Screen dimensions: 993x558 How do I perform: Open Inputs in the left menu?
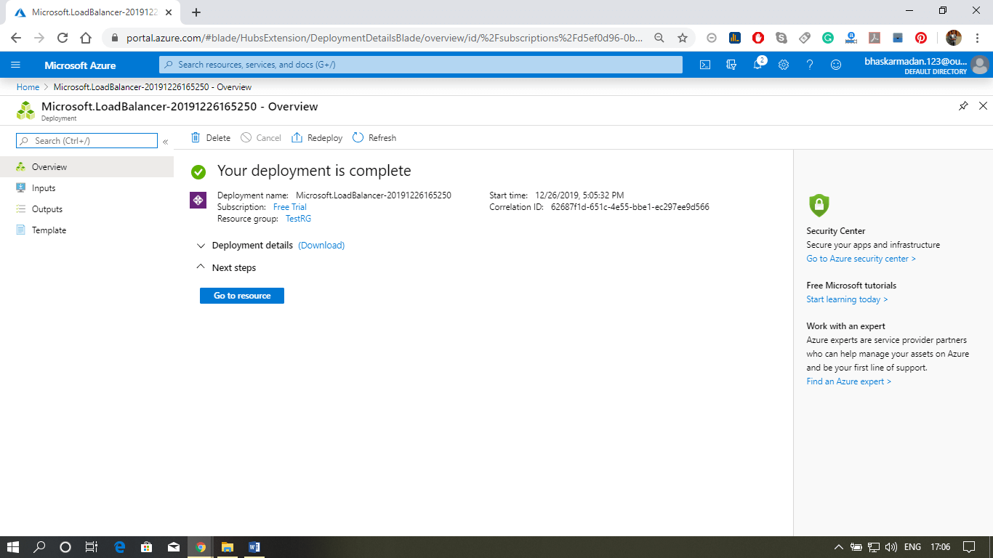pos(87,188)
